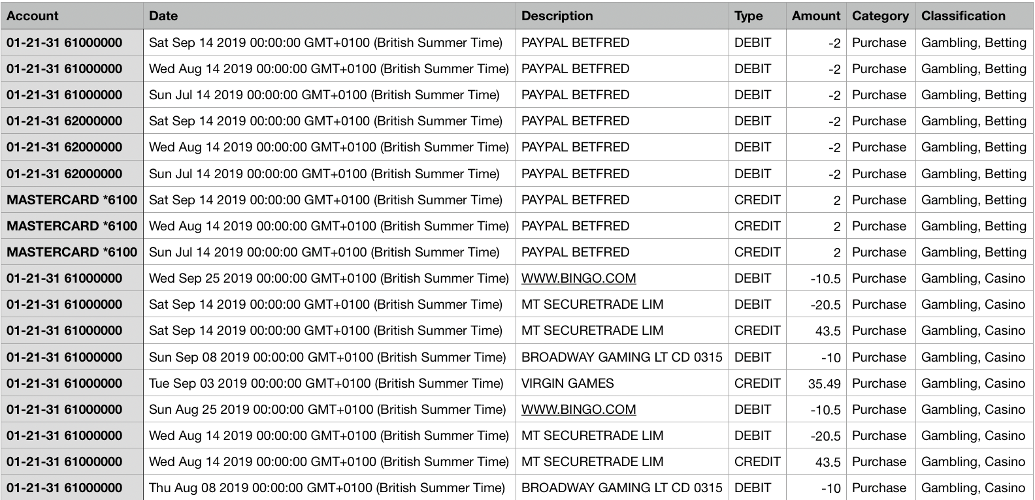Viewport: 1035px width, 500px height.
Task: Open WWW.BINGO.COM link in Sep 25 row
Action: [578, 278]
